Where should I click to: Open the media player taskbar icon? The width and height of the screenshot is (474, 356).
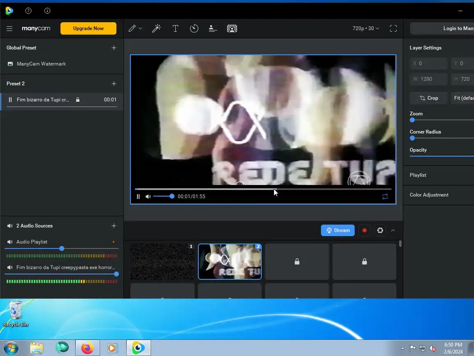[112, 348]
